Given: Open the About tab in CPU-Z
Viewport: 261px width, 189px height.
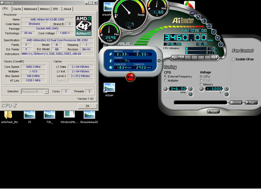Looking at the screenshot, I should pyautogui.click(x=67, y=9).
